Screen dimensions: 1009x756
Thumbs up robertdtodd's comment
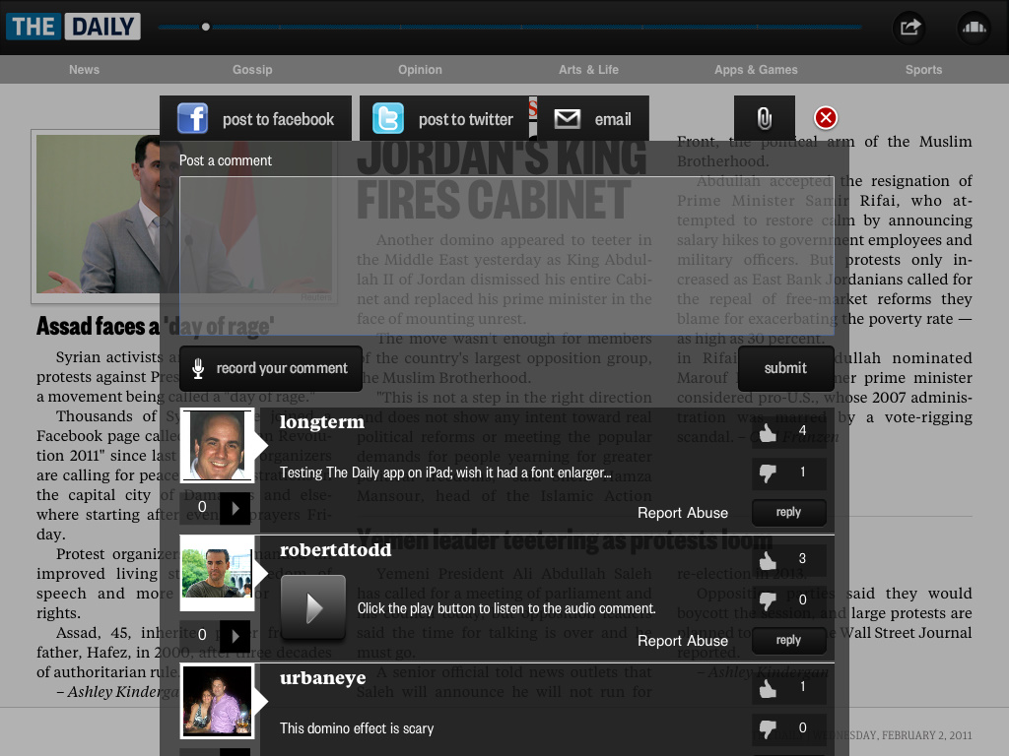point(768,560)
